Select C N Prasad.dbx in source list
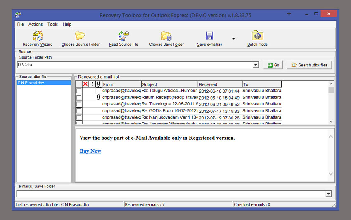The height and width of the screenshot is (220, 351). (44, 83)
